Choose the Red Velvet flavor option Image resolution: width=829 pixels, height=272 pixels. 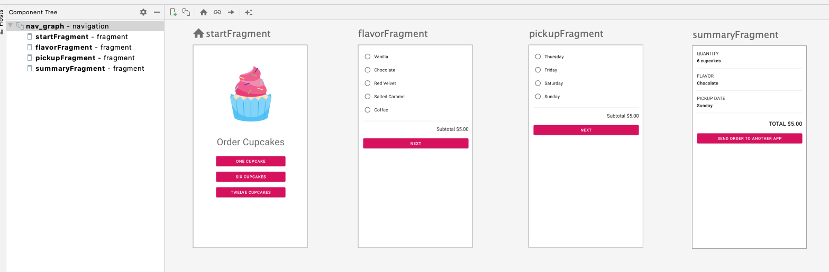pos(368,83)
